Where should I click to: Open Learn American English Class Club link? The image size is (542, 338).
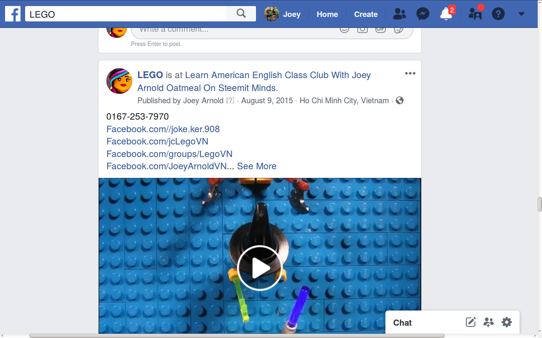pyautogui.click(x=254, y=82)
